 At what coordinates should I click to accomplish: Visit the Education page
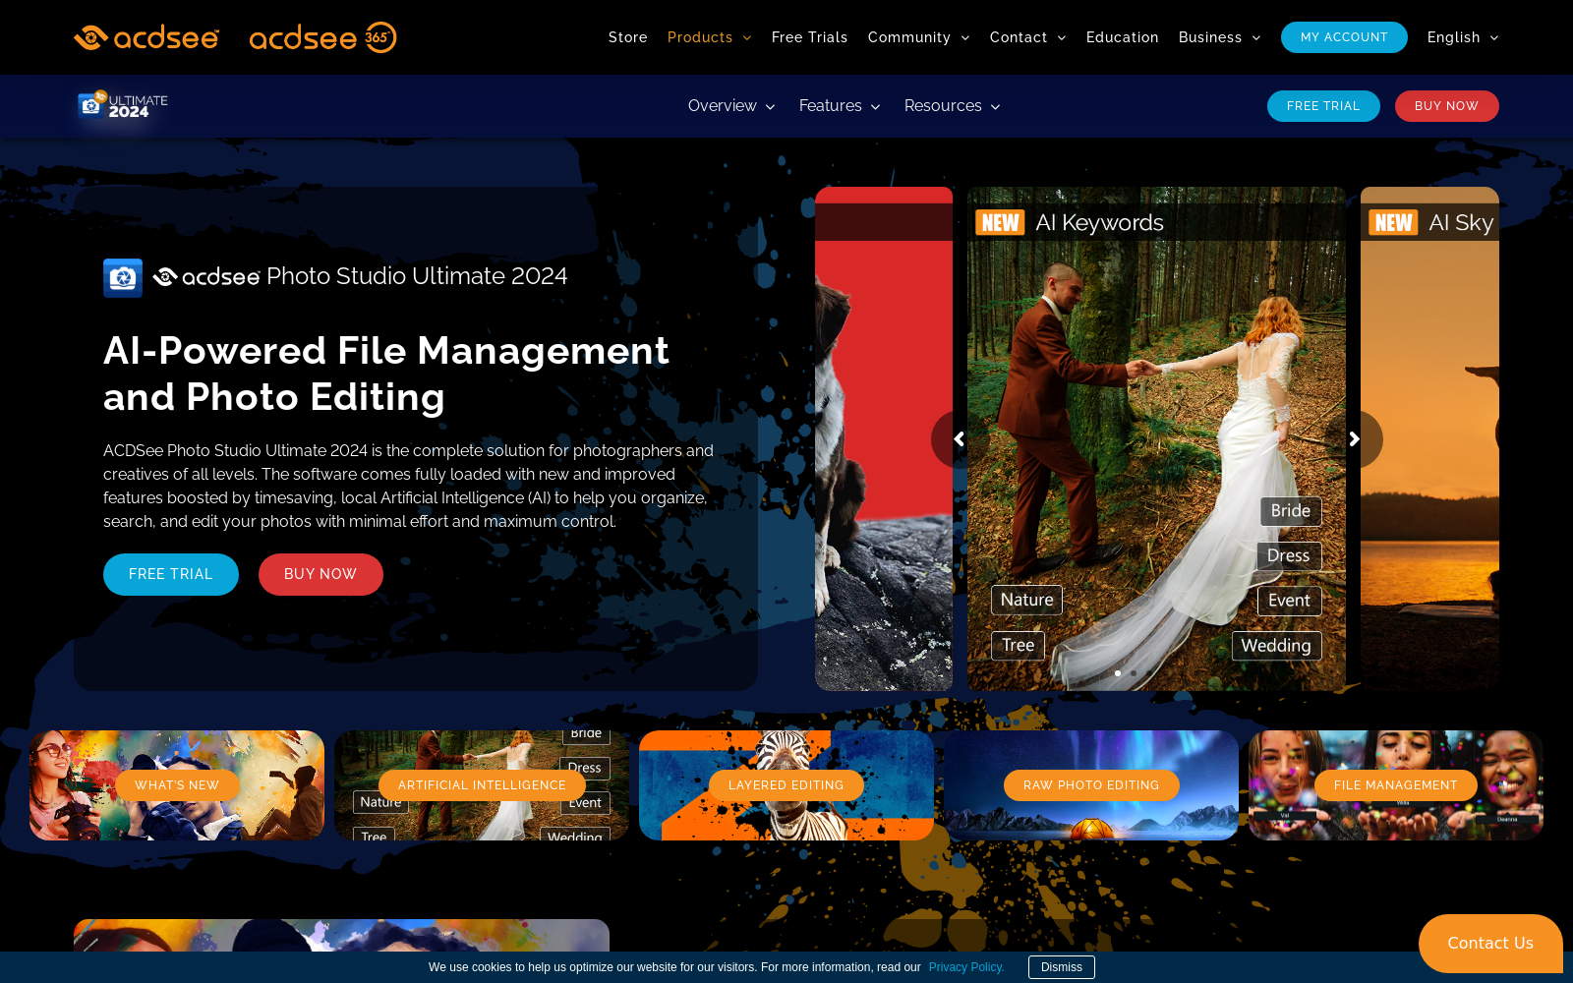coord(1122,37)
